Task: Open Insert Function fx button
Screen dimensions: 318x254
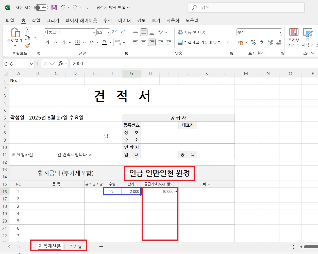Action: click(x=60, y=64)
